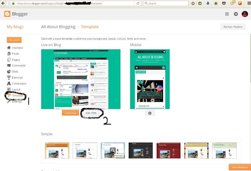
Task: Select the black Simple template thumbnail
Action: [x=141, y=150]
